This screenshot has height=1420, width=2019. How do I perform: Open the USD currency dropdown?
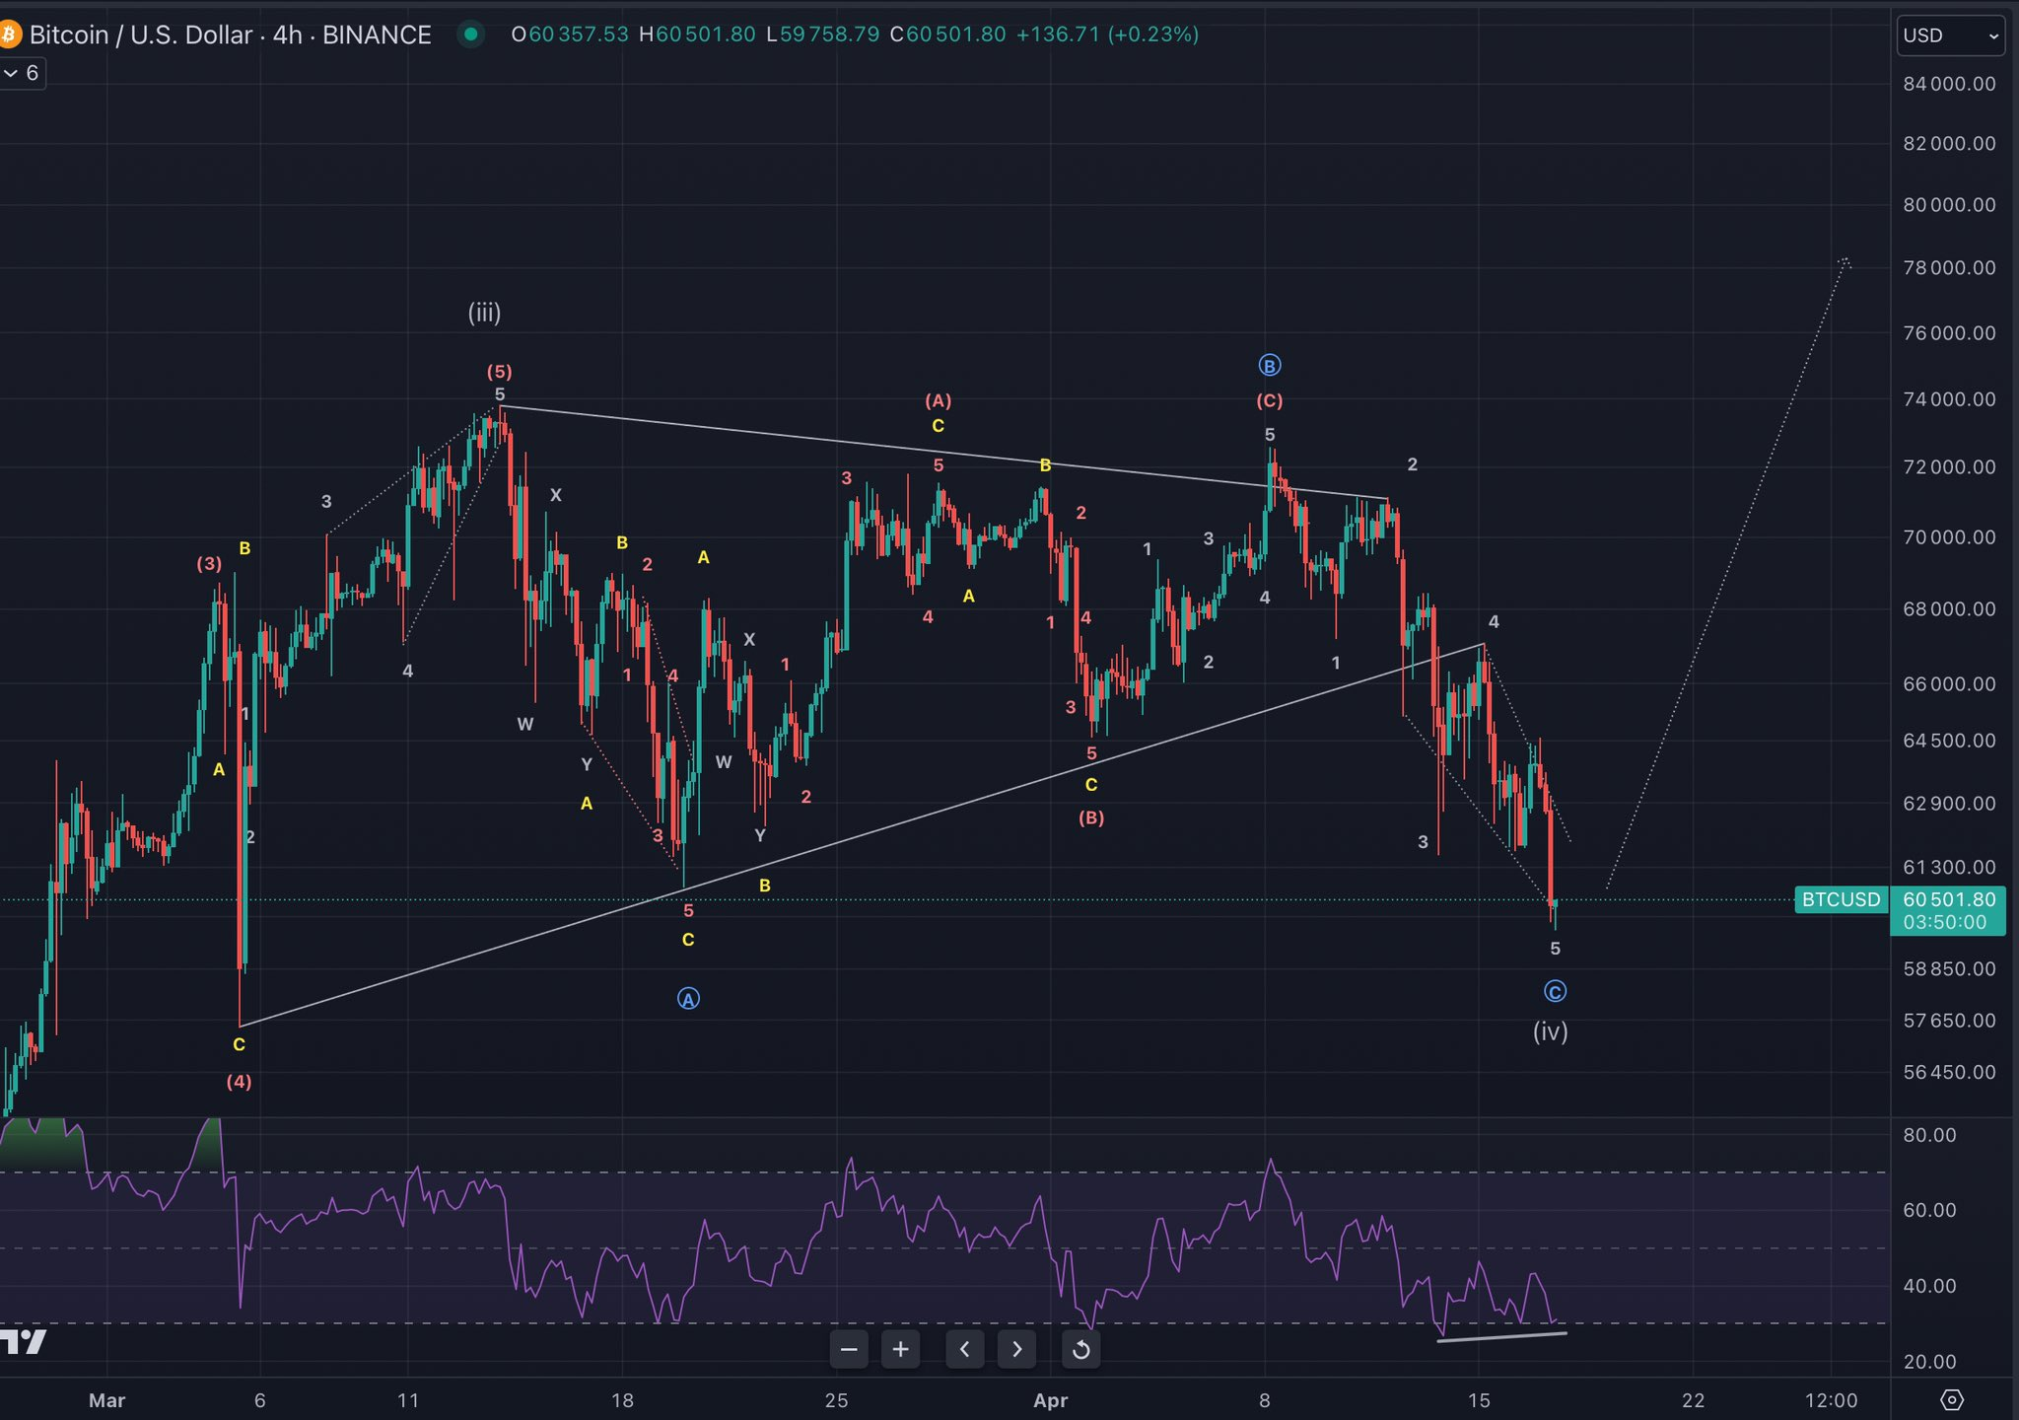[1949, 35]
